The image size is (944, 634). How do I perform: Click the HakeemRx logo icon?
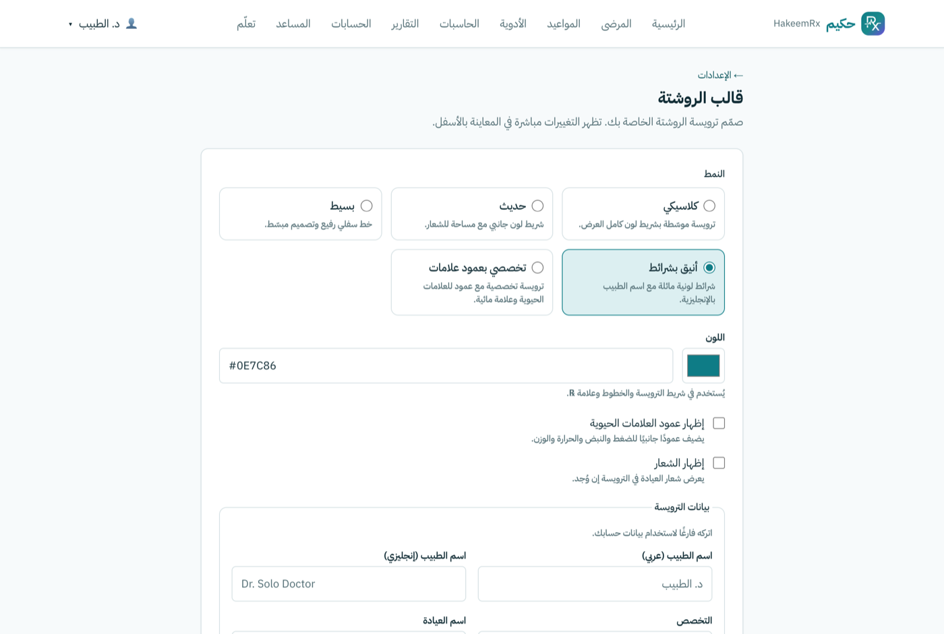[x=873, y=24]
